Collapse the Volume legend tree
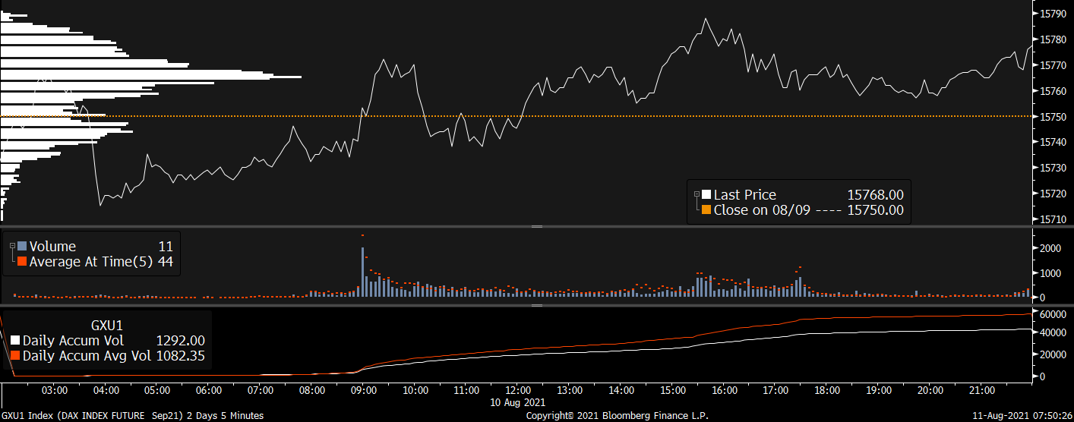Viewport: 1074px width, 422px height. tap(12, 244)
